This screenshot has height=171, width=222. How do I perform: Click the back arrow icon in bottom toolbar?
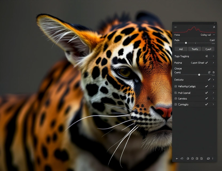177,158
